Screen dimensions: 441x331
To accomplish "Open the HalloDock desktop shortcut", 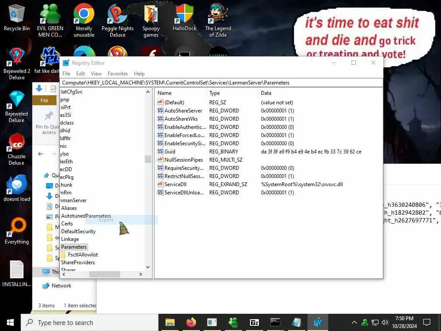I will tap(184, 17).
